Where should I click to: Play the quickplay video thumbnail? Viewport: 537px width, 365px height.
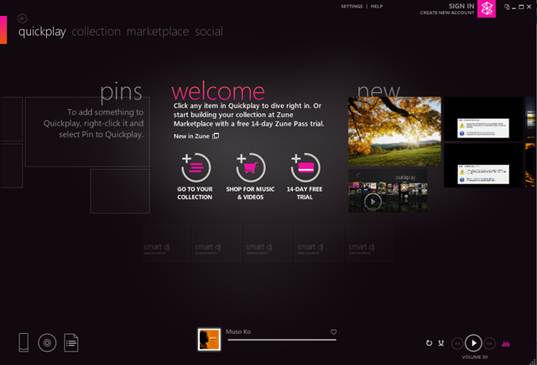point(373,201)
